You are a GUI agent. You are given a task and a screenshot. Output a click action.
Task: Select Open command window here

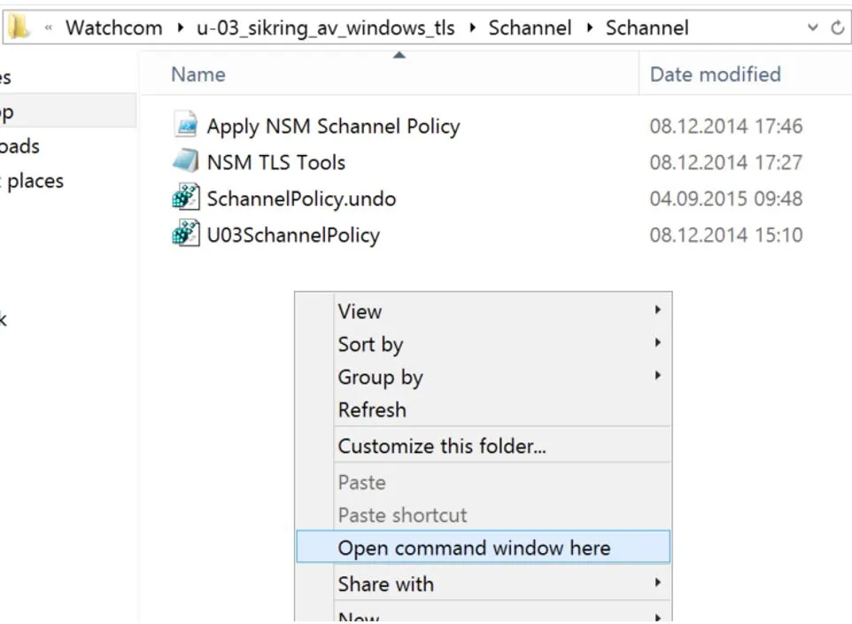(x=474, y=548)
